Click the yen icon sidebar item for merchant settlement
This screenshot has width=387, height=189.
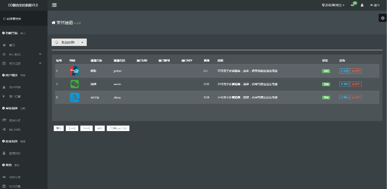coord(4,96)
